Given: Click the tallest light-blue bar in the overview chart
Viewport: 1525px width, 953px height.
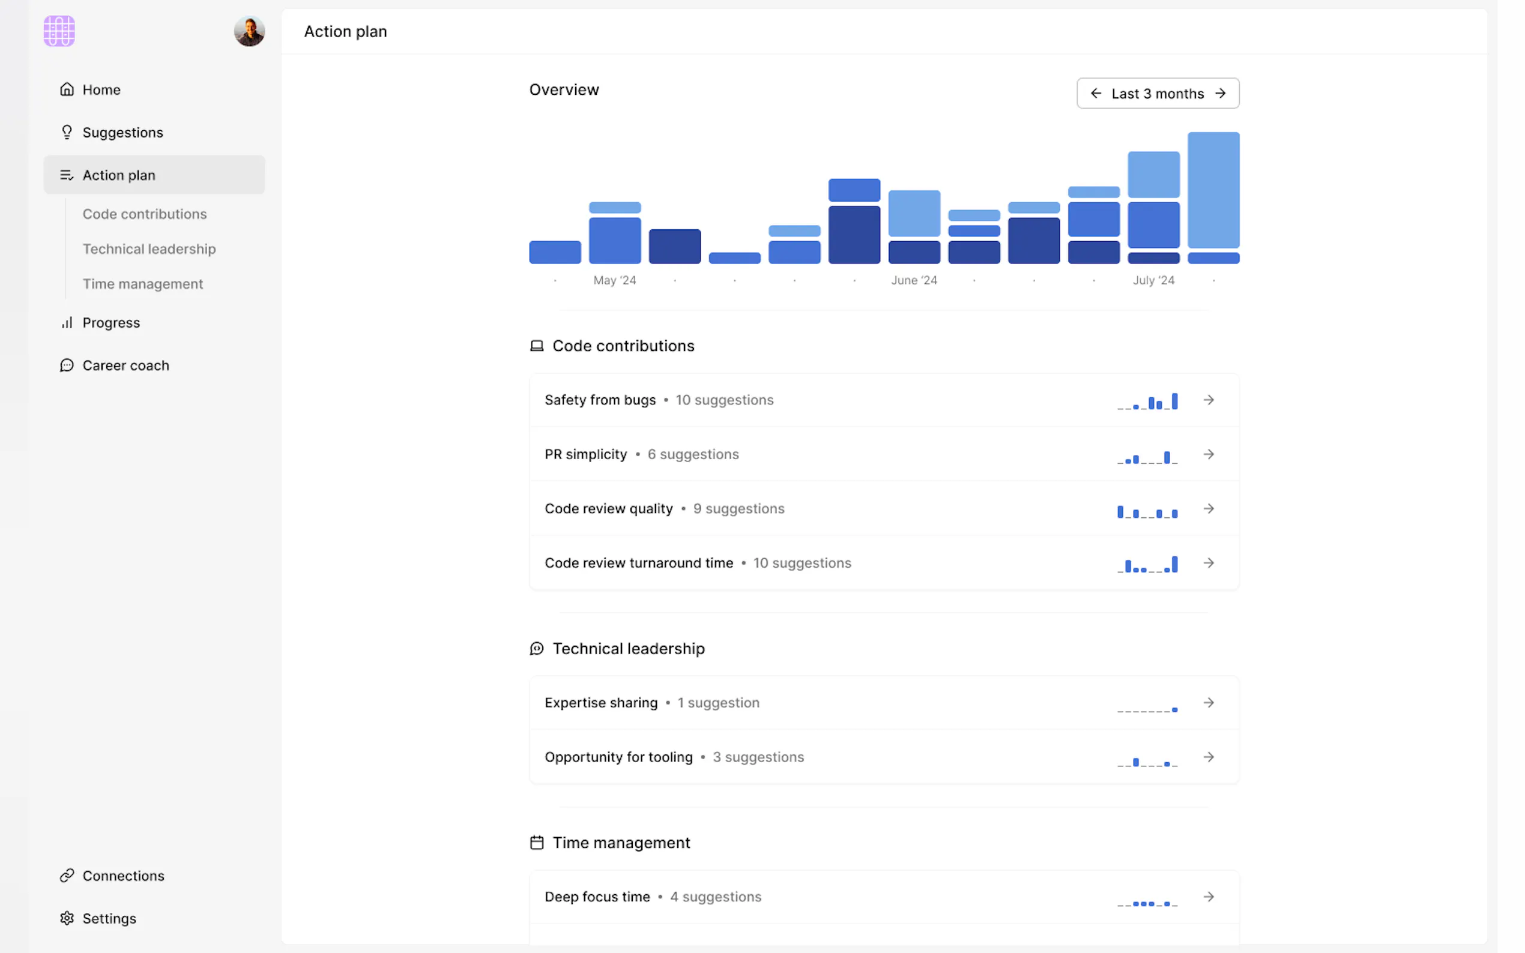Looking at the screenshot, I should [x=1213, y=190].
